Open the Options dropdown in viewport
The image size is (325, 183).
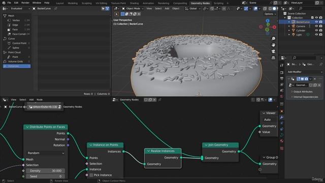tap(270, 14)
